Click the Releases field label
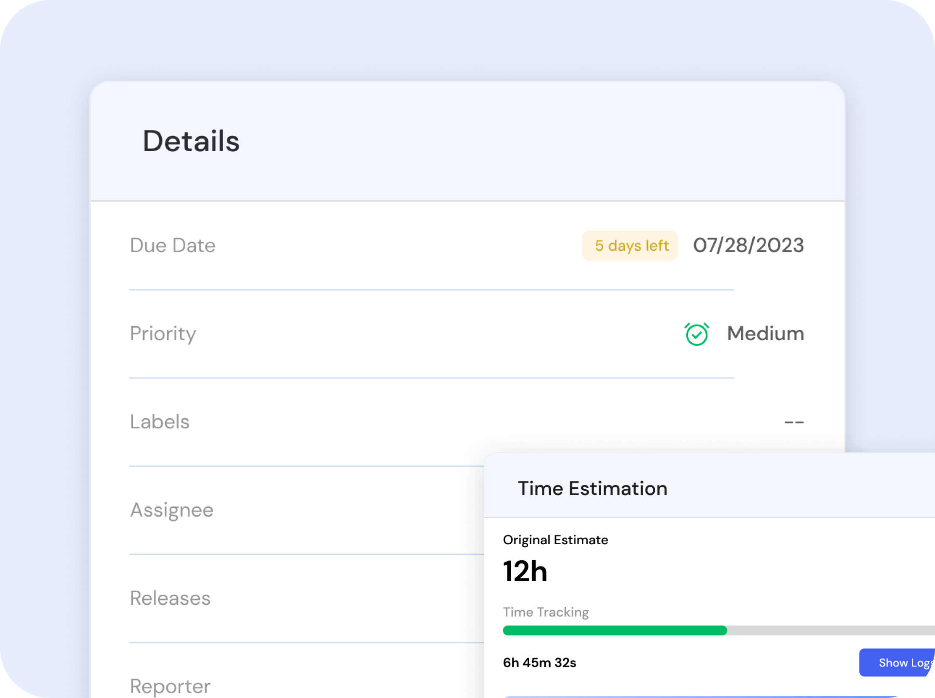 (170, 598)
